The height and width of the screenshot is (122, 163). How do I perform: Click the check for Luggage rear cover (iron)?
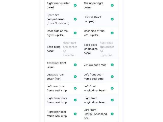[x=75, y=77]
